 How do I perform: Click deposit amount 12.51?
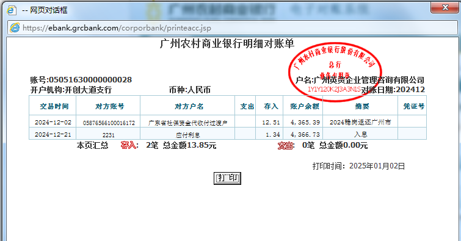tap(271, 122)
